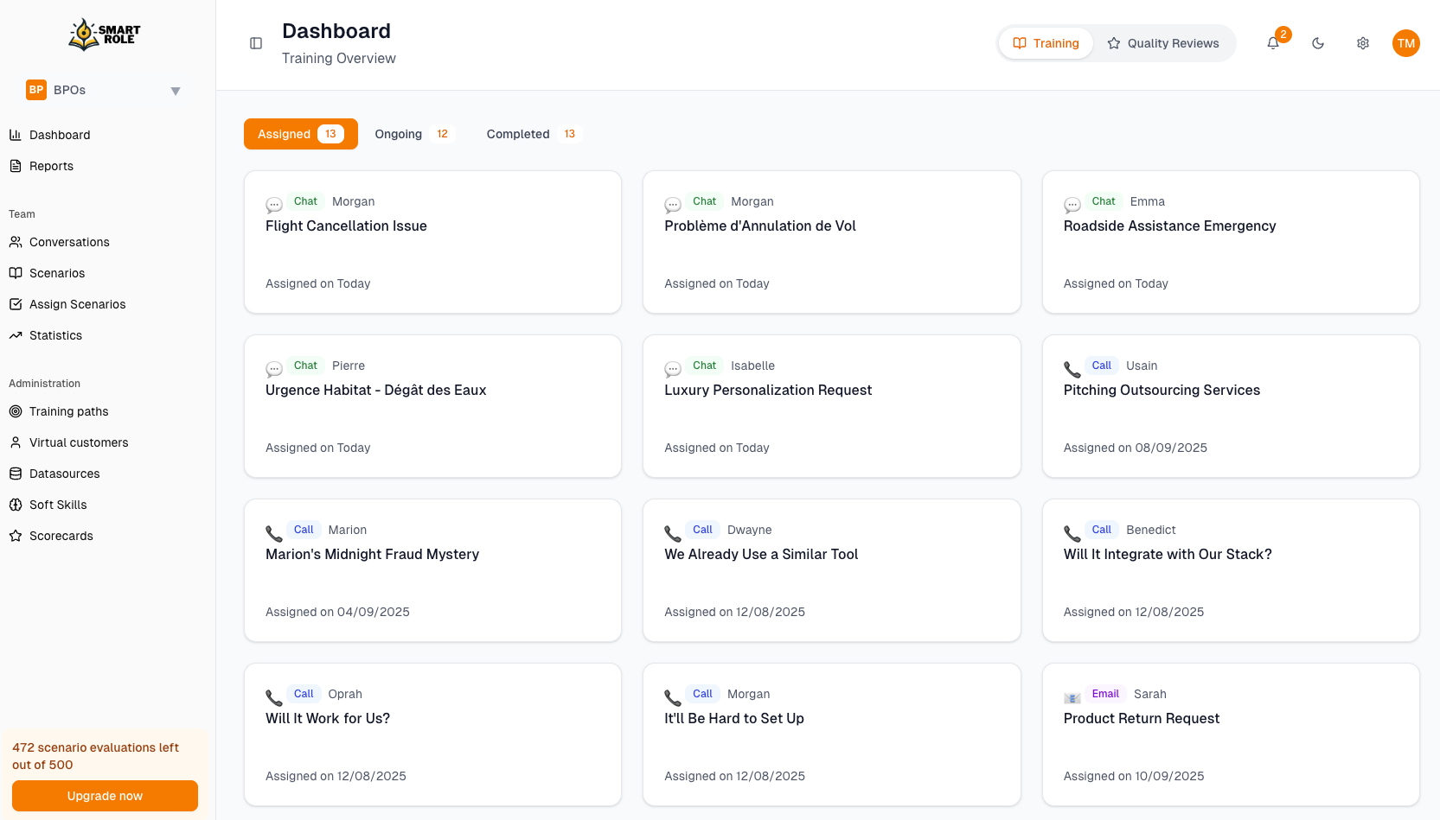
Task: Open Soft Skills section
Action: click(x=58, y=505)
